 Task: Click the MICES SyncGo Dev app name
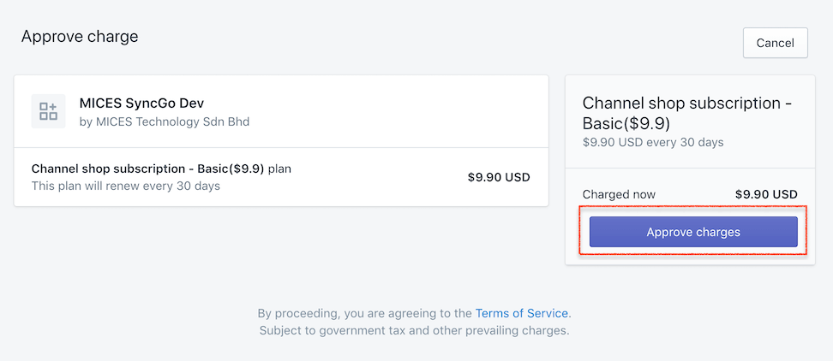[141, 103]
